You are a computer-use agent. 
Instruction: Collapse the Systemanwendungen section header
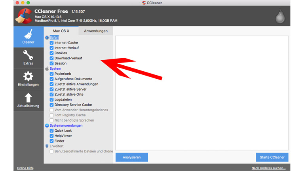coord(66,125)
